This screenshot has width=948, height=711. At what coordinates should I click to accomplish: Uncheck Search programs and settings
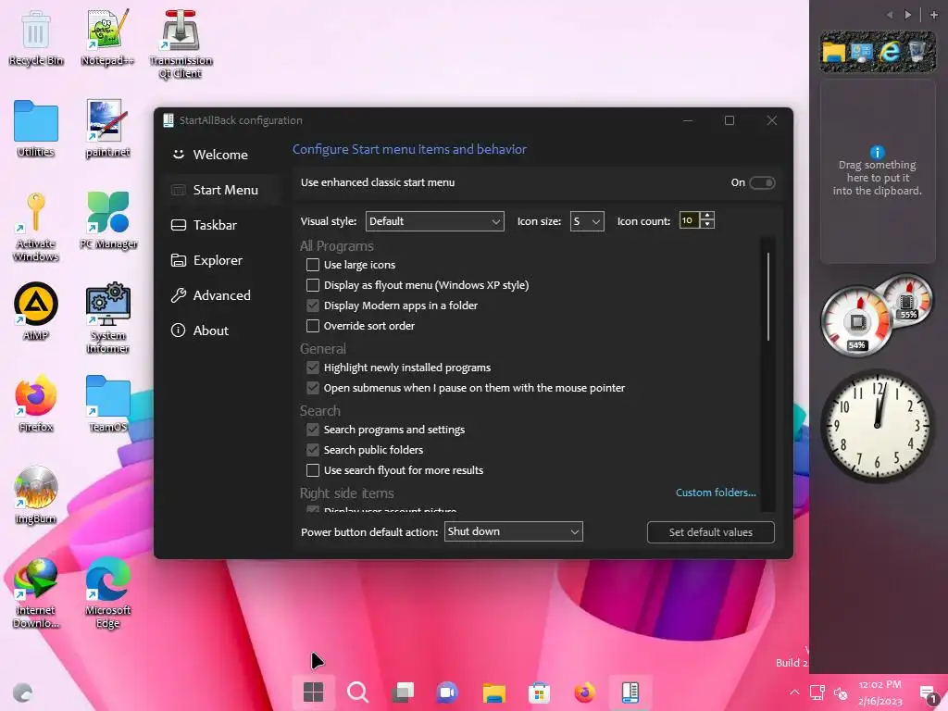(313, 430)
